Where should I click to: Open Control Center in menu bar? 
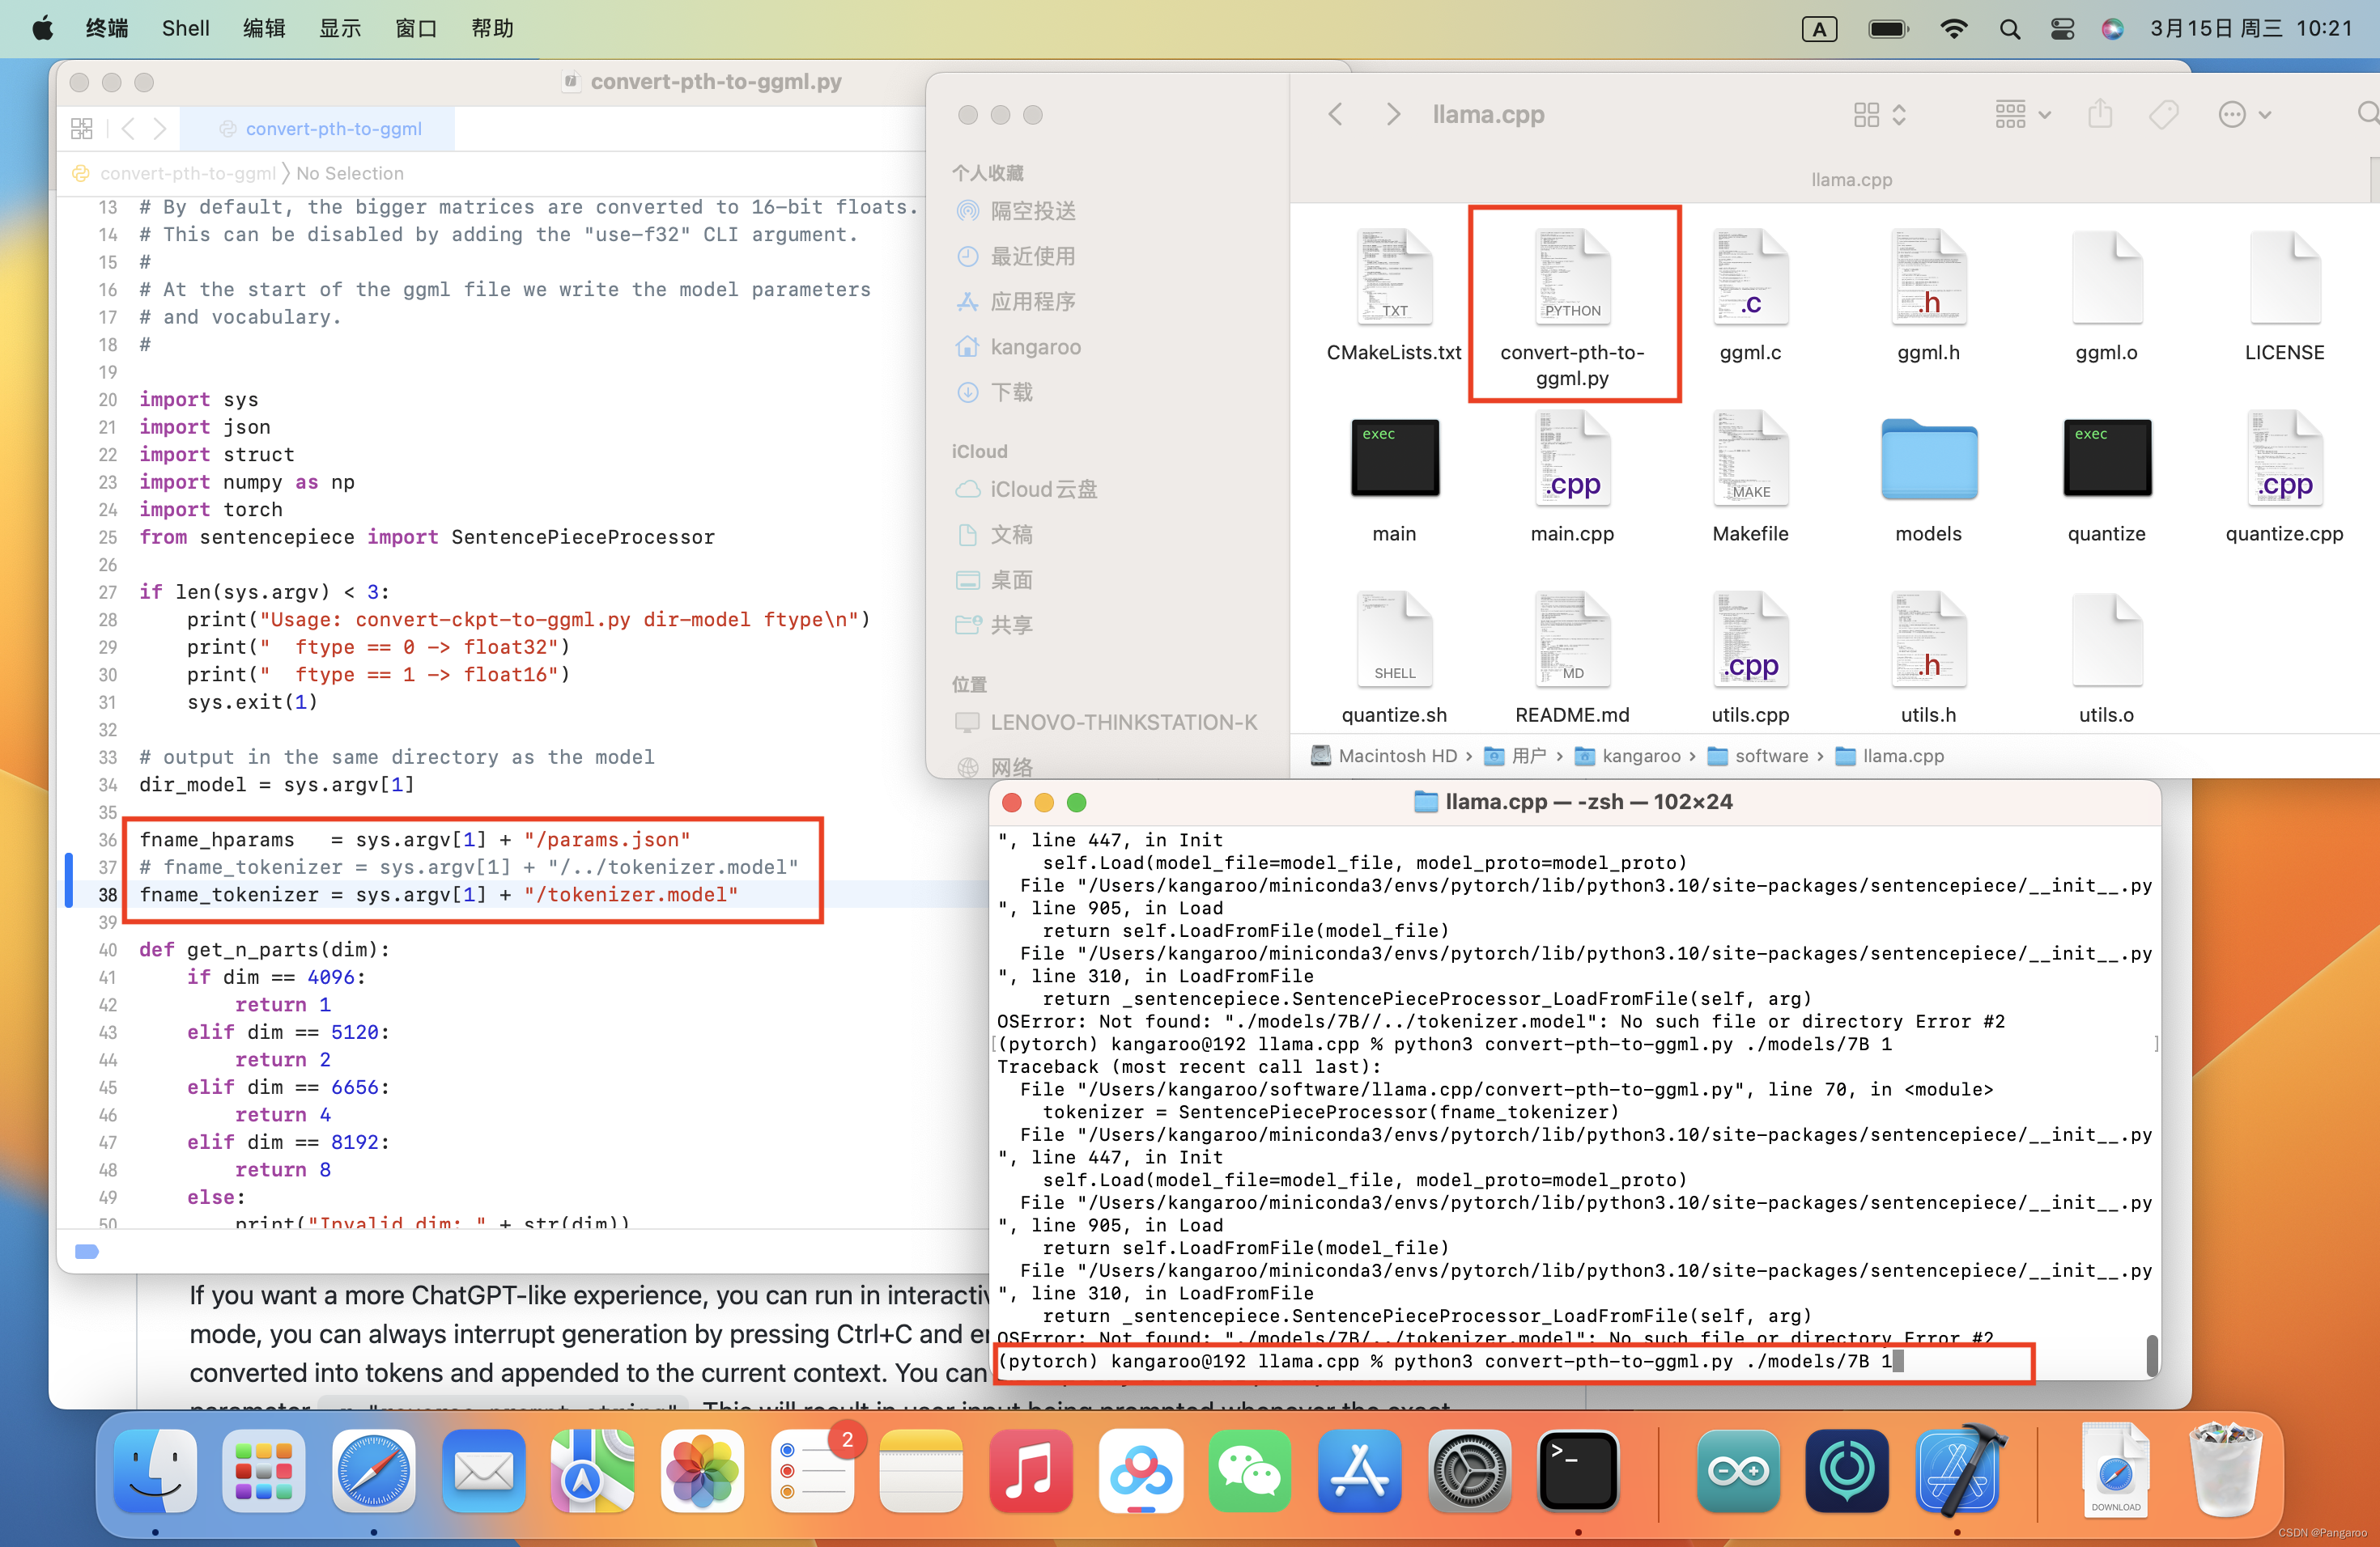point(2062,29)
